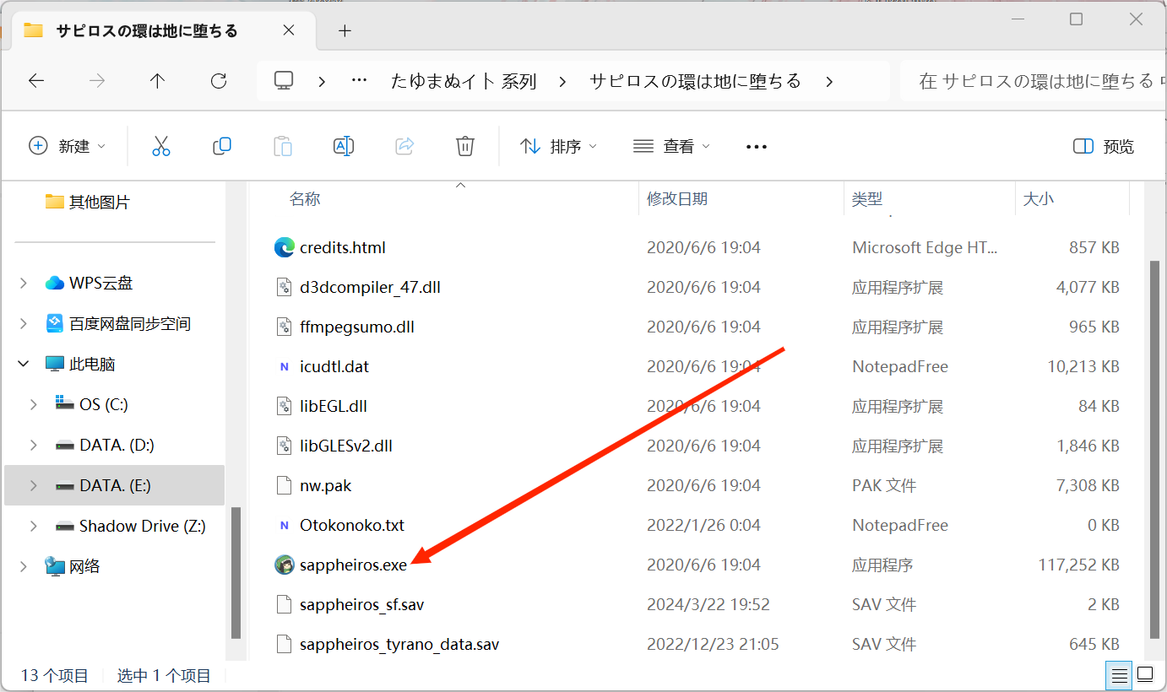The height and width of the screenshot is (692, 1167).
Task: Switch to details list view icon
Action: point(1120,675)
